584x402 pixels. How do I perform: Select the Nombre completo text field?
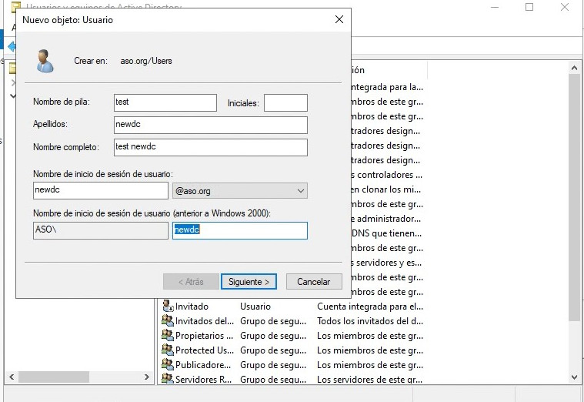click(x=209, y=147)
